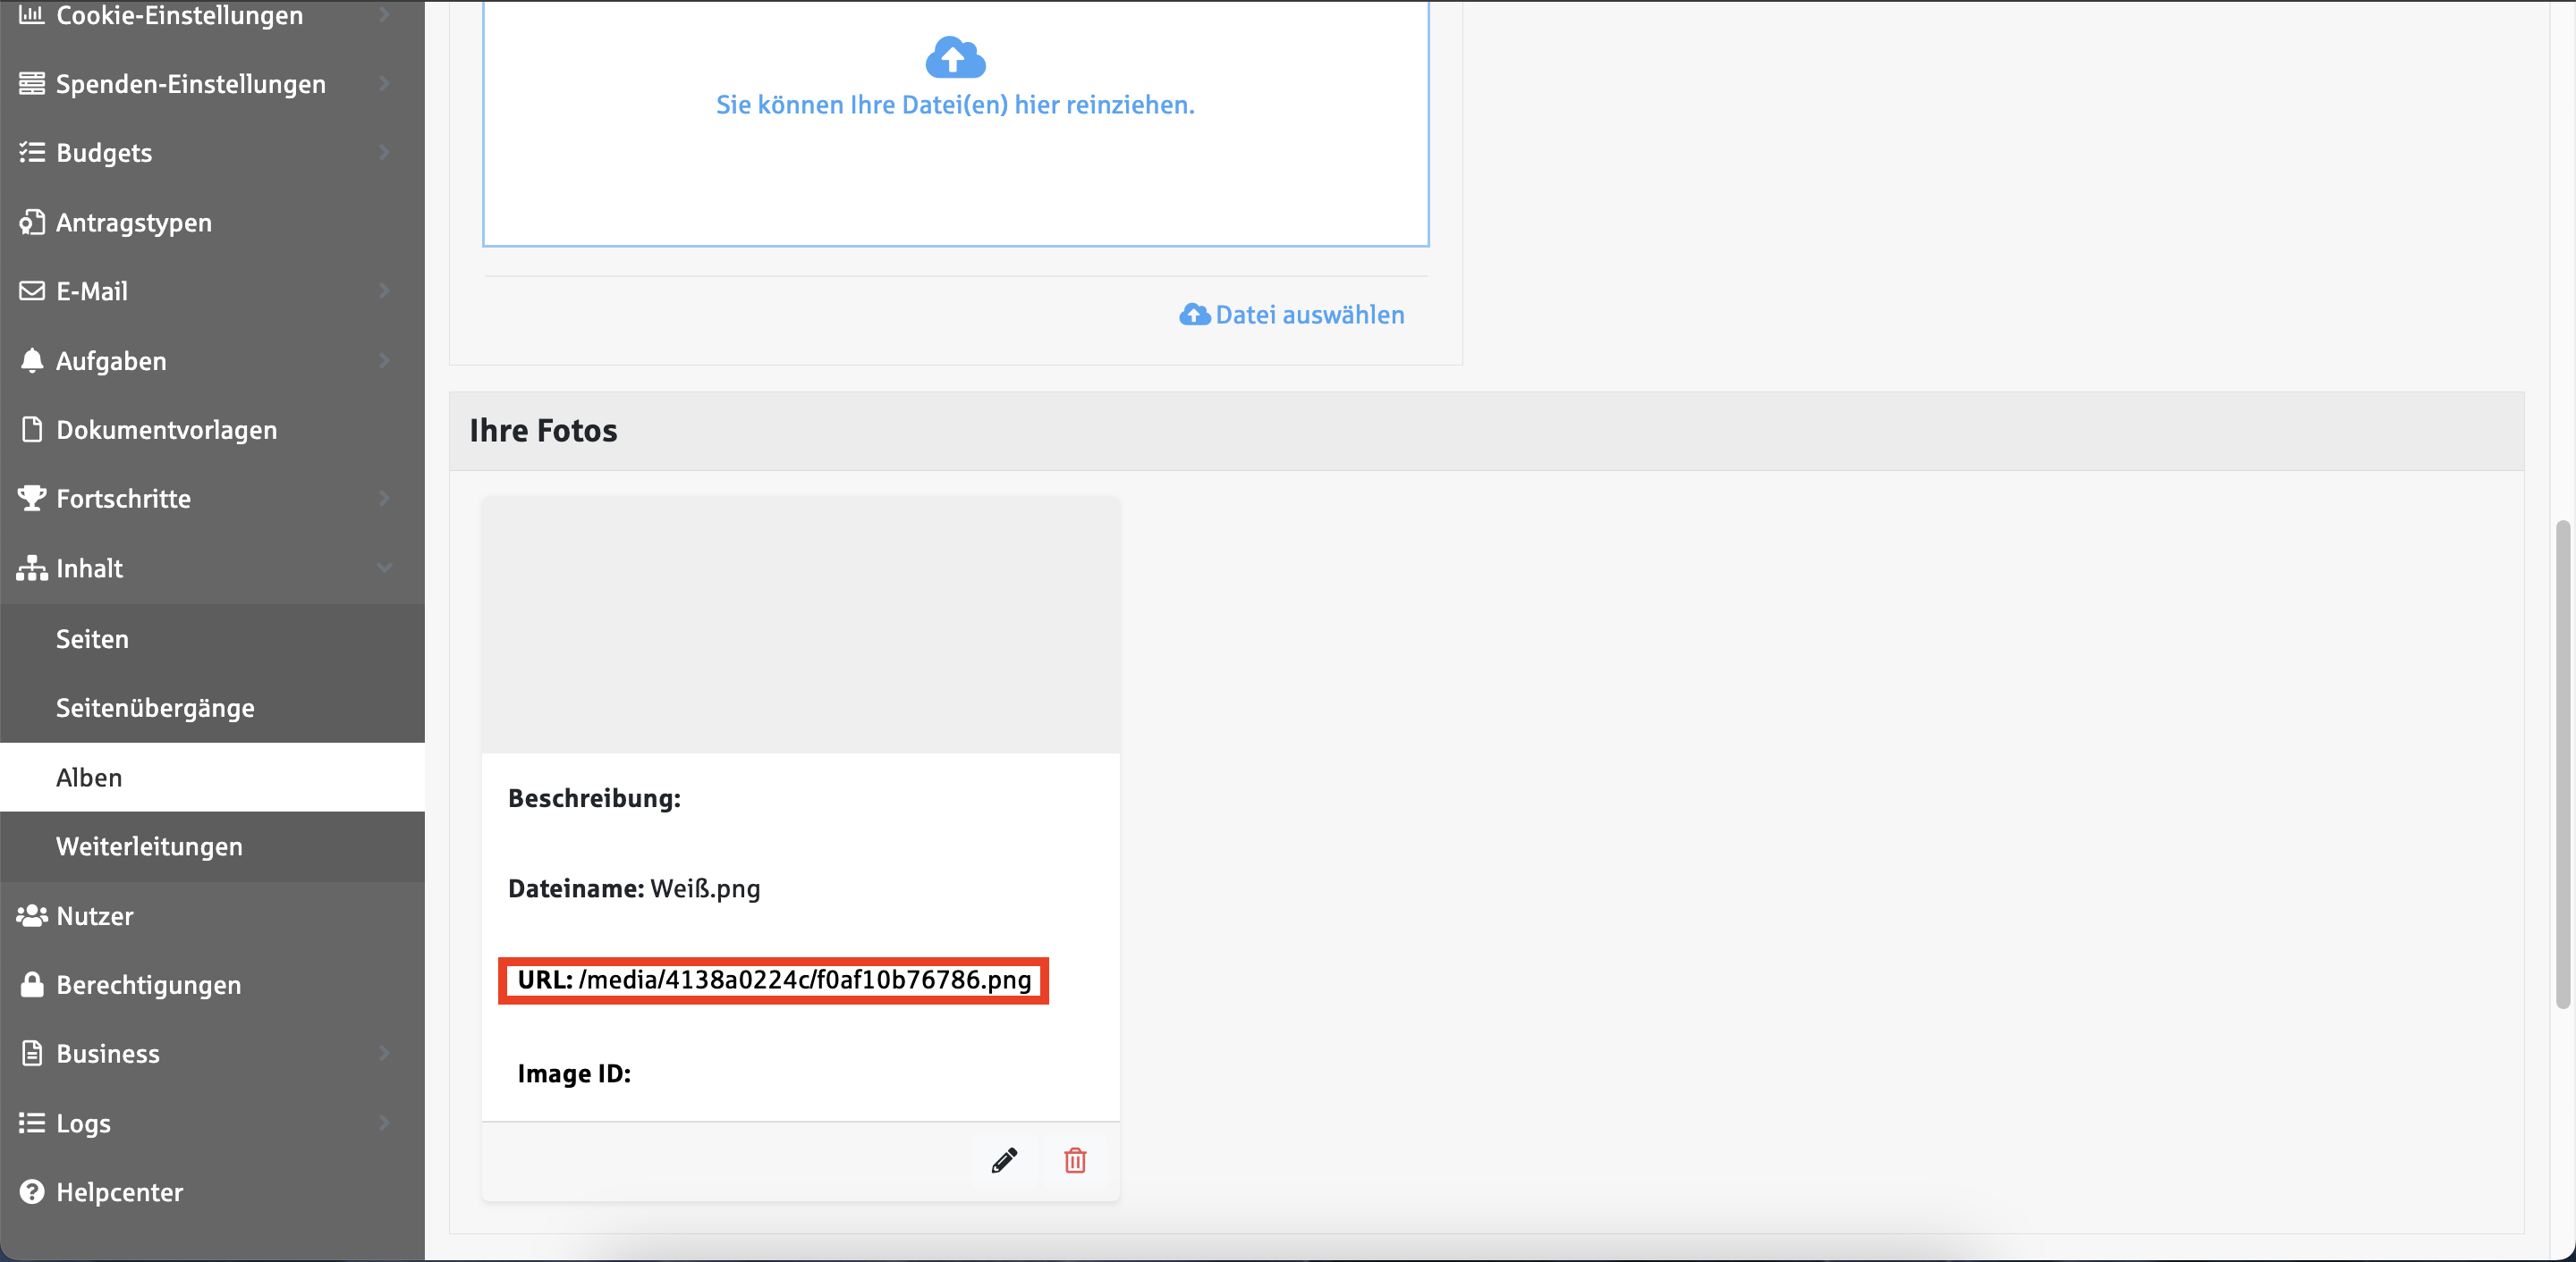Expand the Logs submenu arrow
Screen dimensions: 2576x1262
[x=384, y=1122]
